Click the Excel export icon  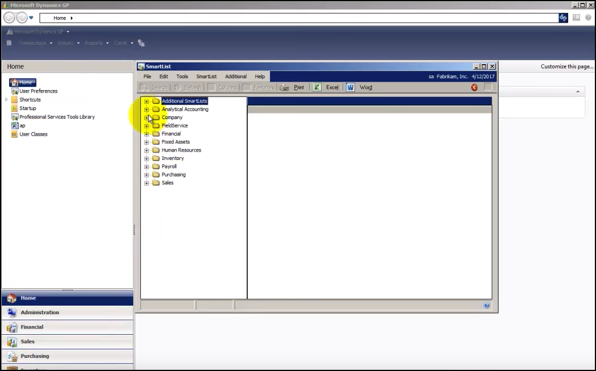pos(316,87)
